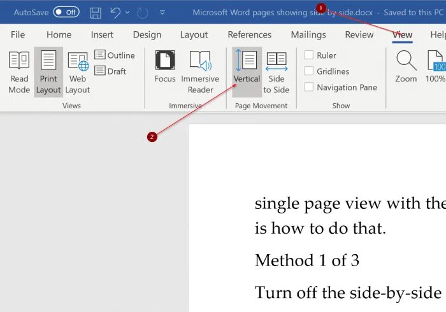Switch to the Review tab

pos(359,34)
